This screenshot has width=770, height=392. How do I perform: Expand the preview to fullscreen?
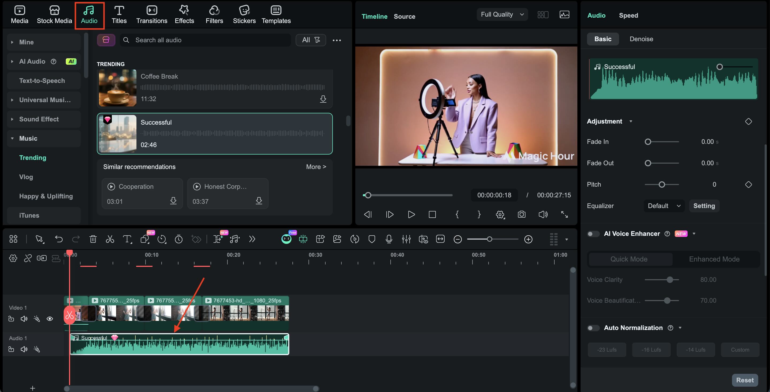(565, 214)
